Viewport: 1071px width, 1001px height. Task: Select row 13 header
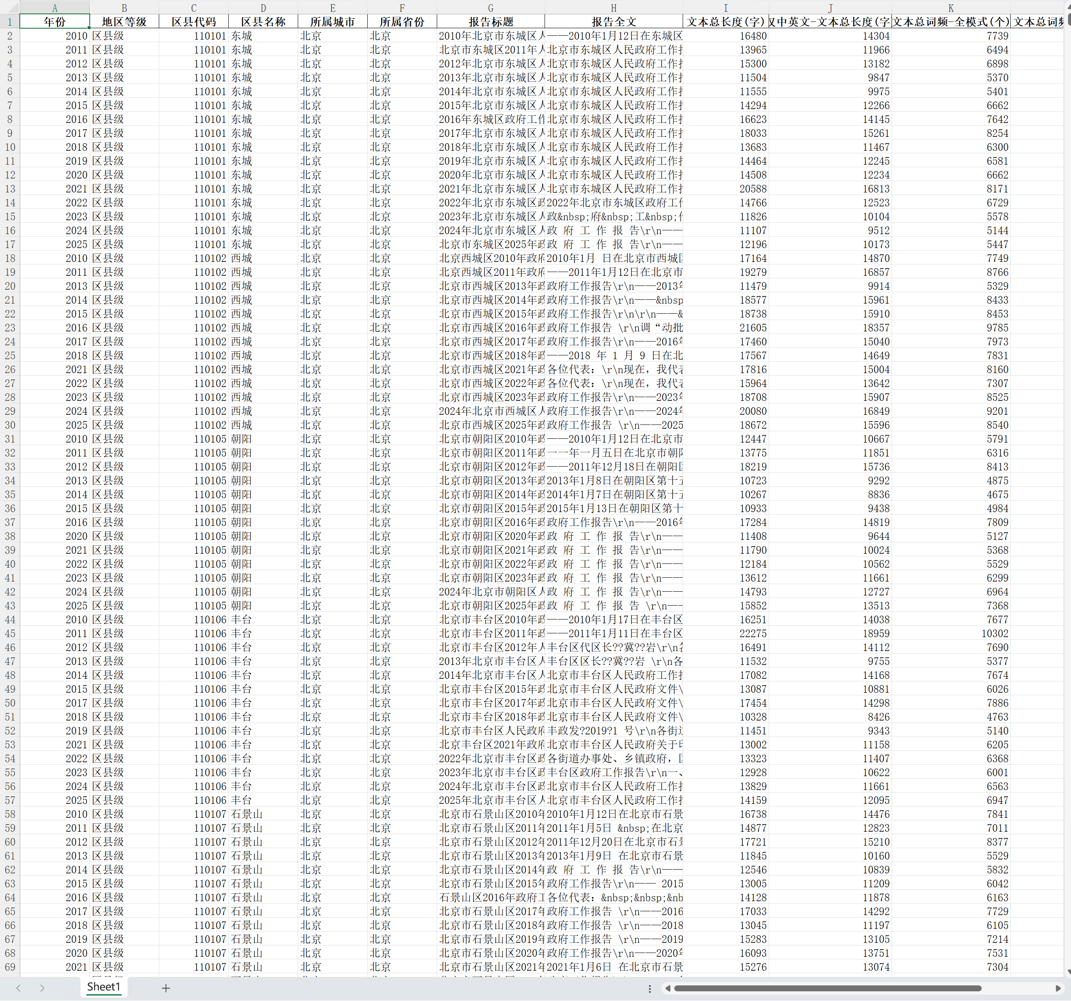[10, 189]
